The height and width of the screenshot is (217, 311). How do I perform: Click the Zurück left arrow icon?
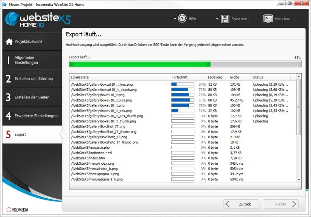coord(228,204)
